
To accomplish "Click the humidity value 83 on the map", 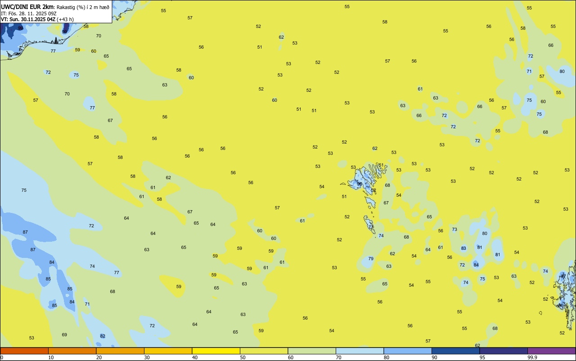I will point(463,248).
